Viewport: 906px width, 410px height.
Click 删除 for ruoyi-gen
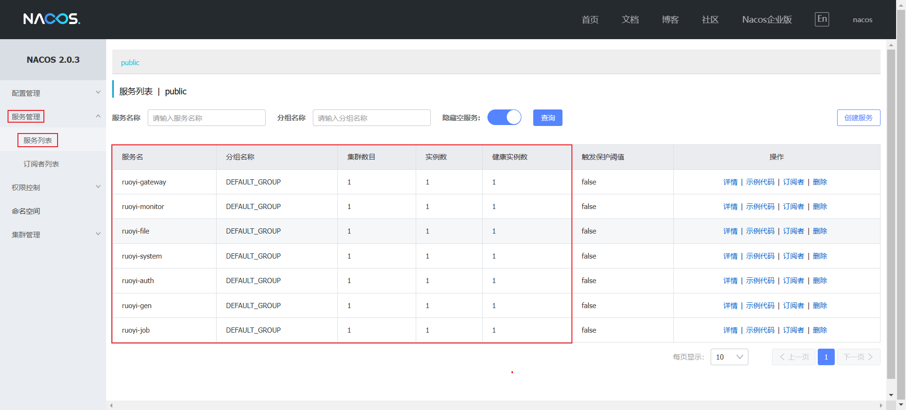[x=820, y=306]
